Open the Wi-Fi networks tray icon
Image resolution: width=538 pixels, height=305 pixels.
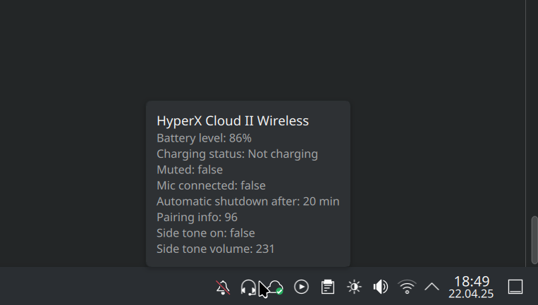tap(407, 287)
